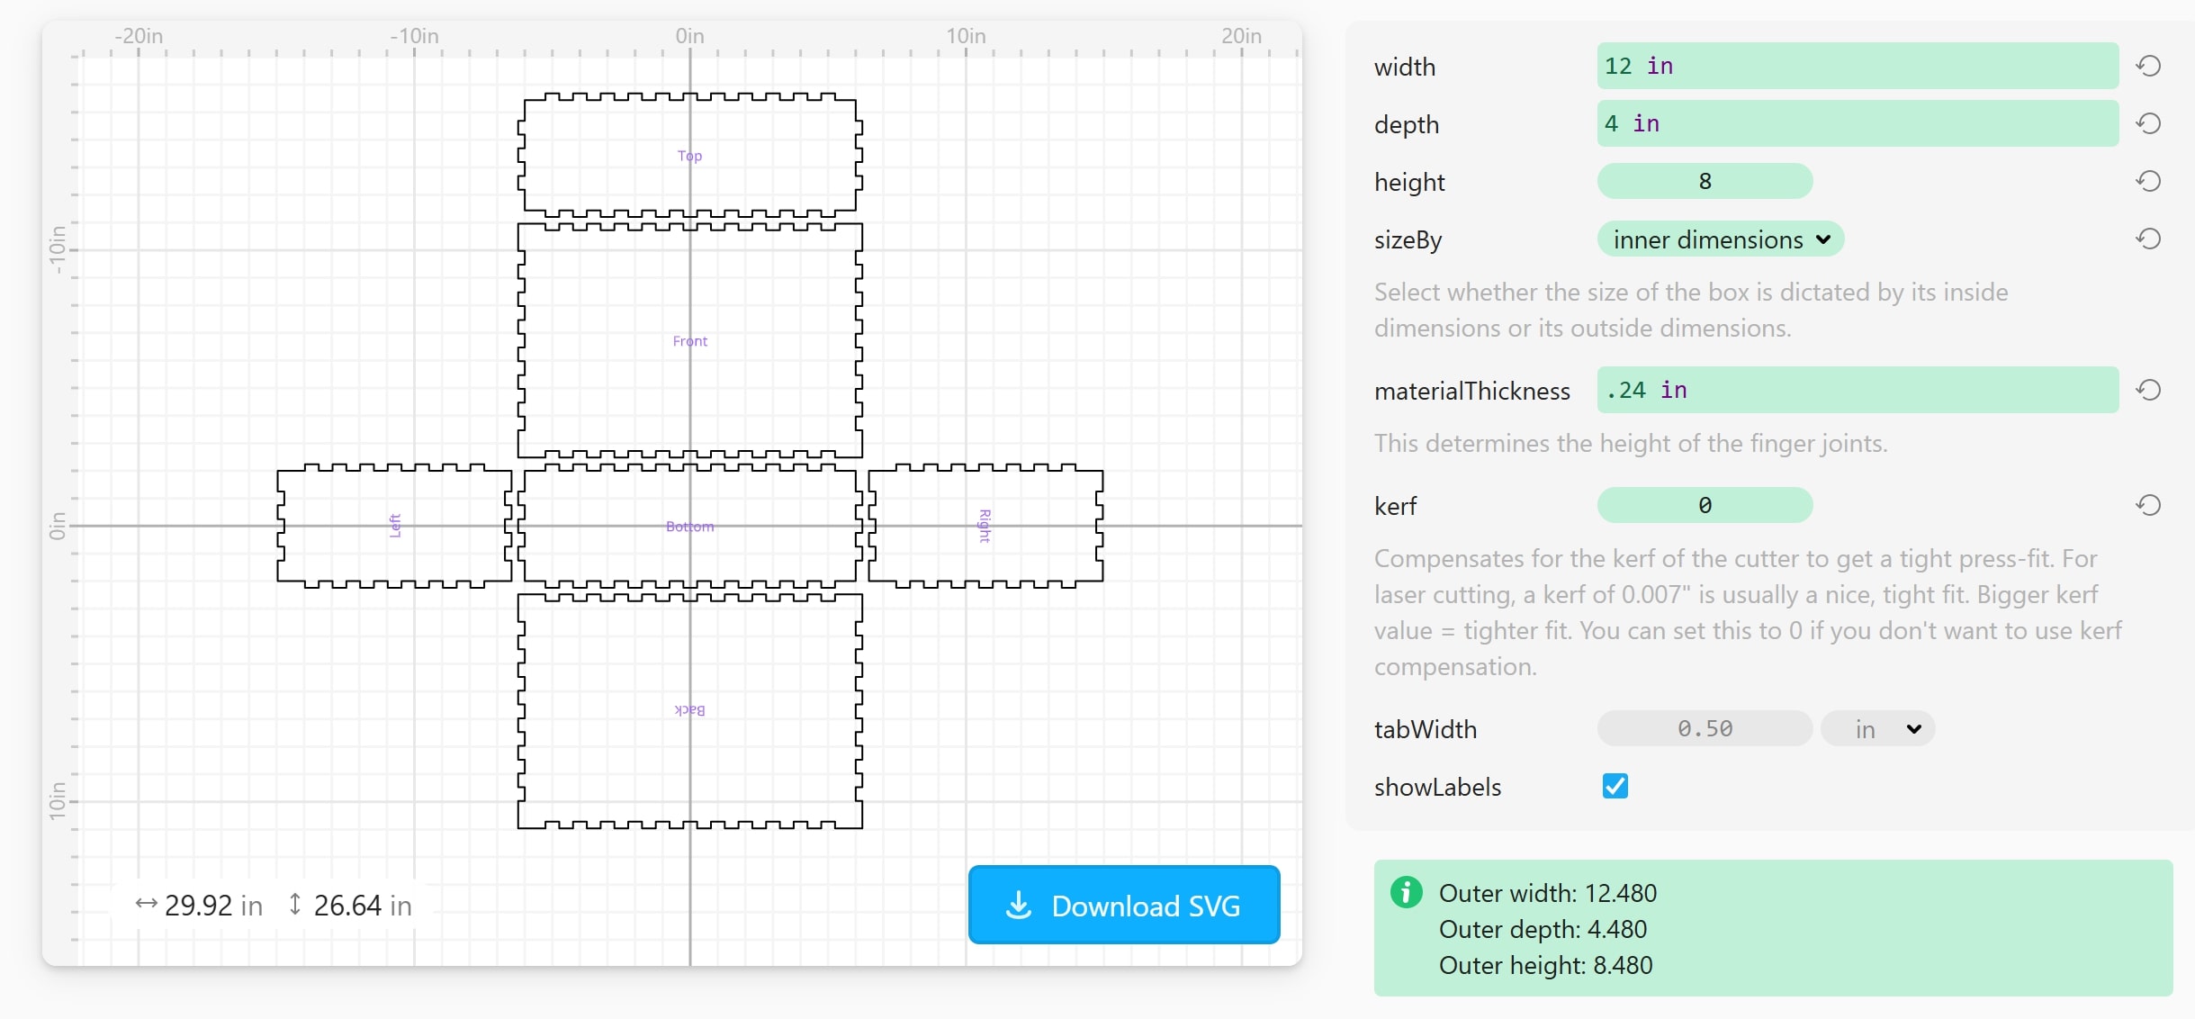This screenshot has width=2195, height=1019.
Task: Reset the kerf value
Action: click(x=2148, y=505)
